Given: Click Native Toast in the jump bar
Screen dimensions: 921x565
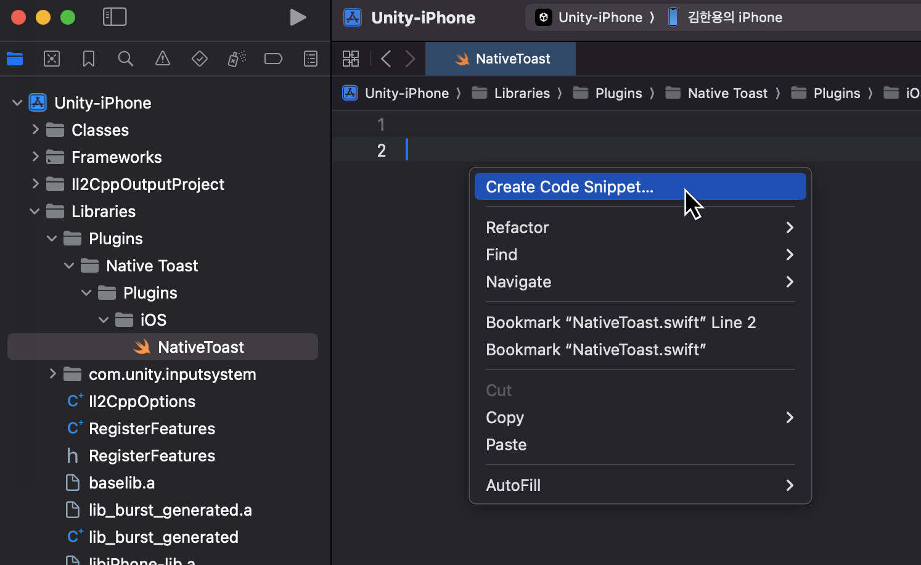Looking at the screenshot, I should coord(727,93).
